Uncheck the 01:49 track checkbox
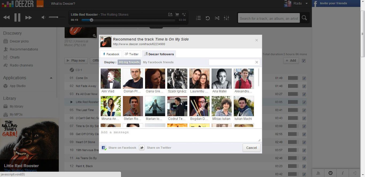The height and width of the screenshot is (177, 365). (x=304, y=78)
